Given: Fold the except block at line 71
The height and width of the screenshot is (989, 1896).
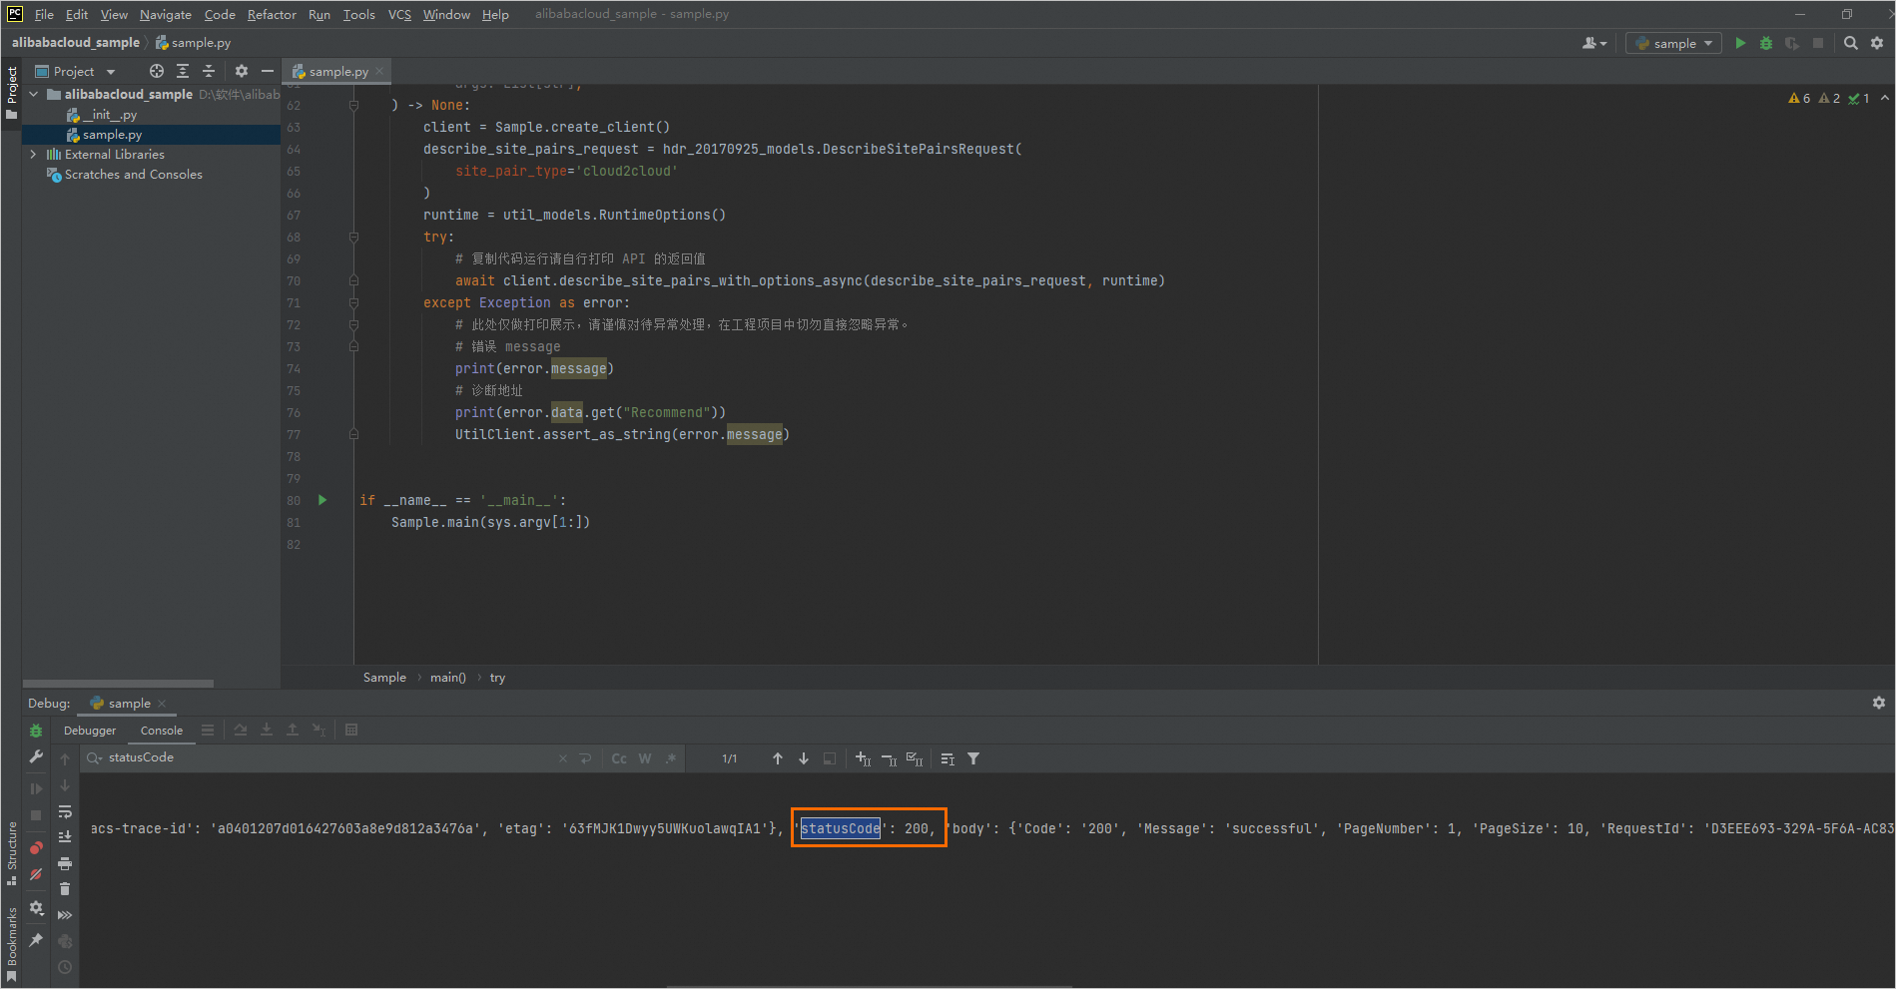Looking at the screenshot, I should [353, 302].
